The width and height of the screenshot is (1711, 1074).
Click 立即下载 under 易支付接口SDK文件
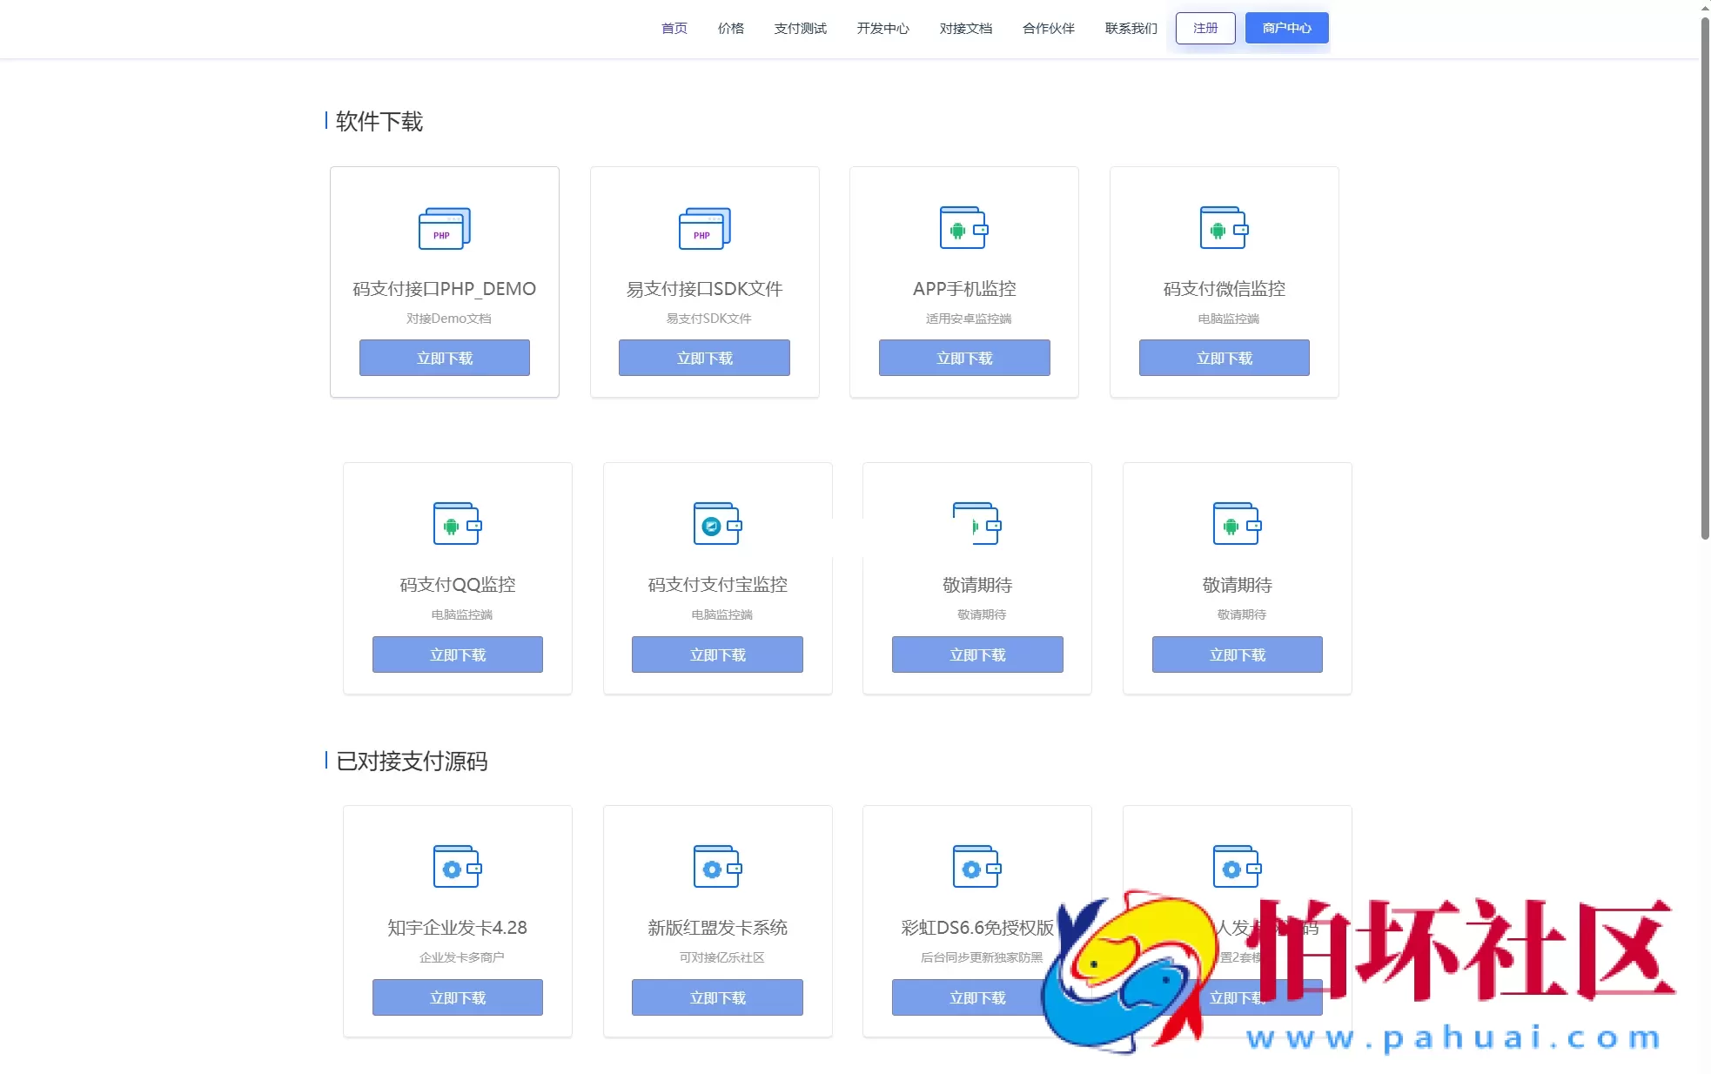click(703, 358)
